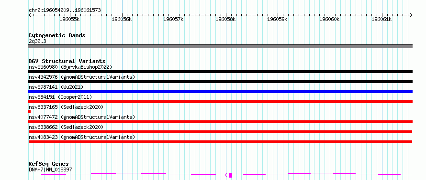Select the blue nsv5987141 variant bar
This screenshot has height=180, width=426.
coord(220,92)
